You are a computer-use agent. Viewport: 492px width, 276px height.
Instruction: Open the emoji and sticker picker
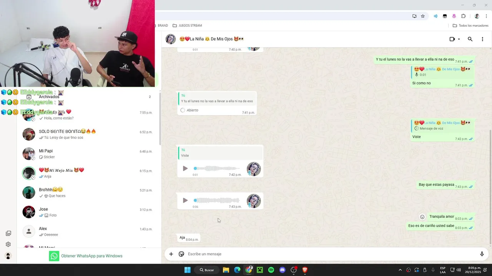[x=181, y=254]
